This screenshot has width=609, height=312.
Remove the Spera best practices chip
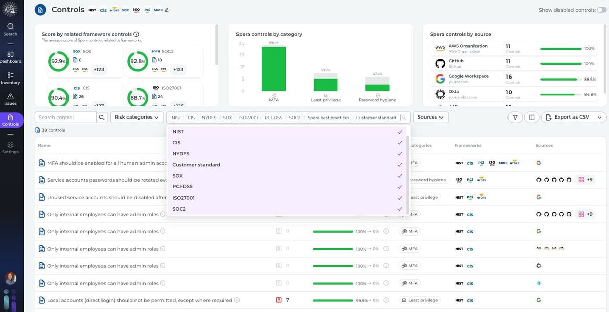click(x=328, y=118)
